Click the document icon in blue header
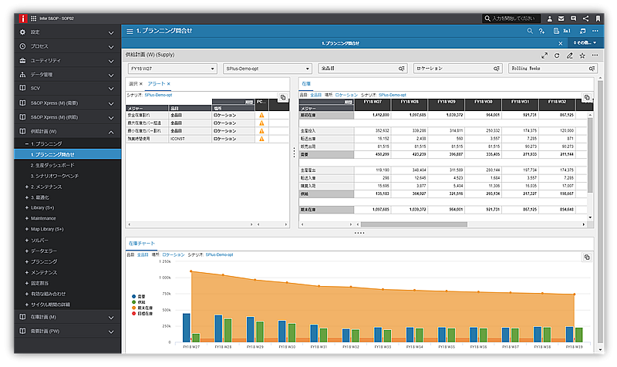Viewport: 617px width, 367px height. point(556,31)
